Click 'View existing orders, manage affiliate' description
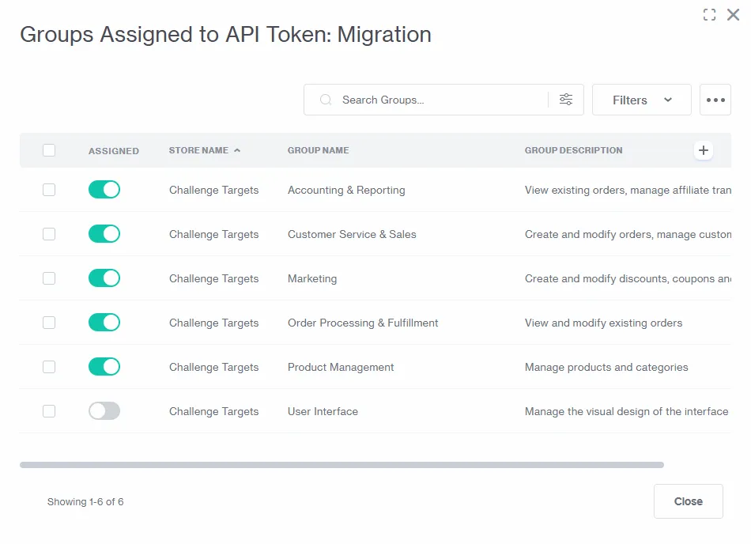 [628, 190]
